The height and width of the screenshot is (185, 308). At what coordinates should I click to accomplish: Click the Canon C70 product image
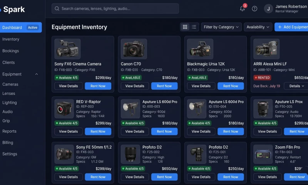point(134,49)
